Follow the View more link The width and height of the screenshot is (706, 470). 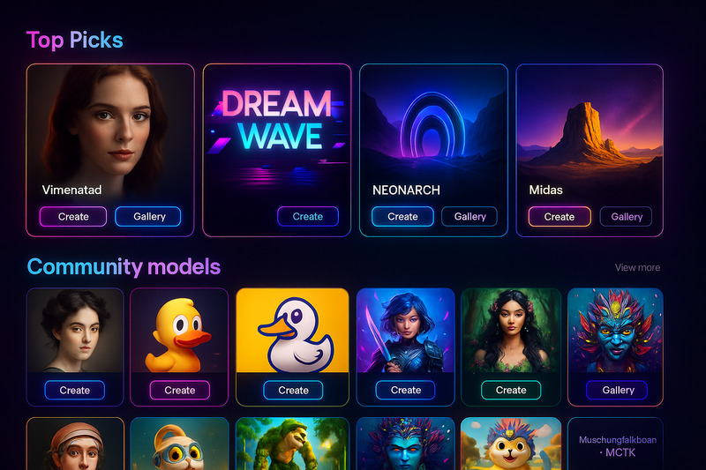coord(637,267)
